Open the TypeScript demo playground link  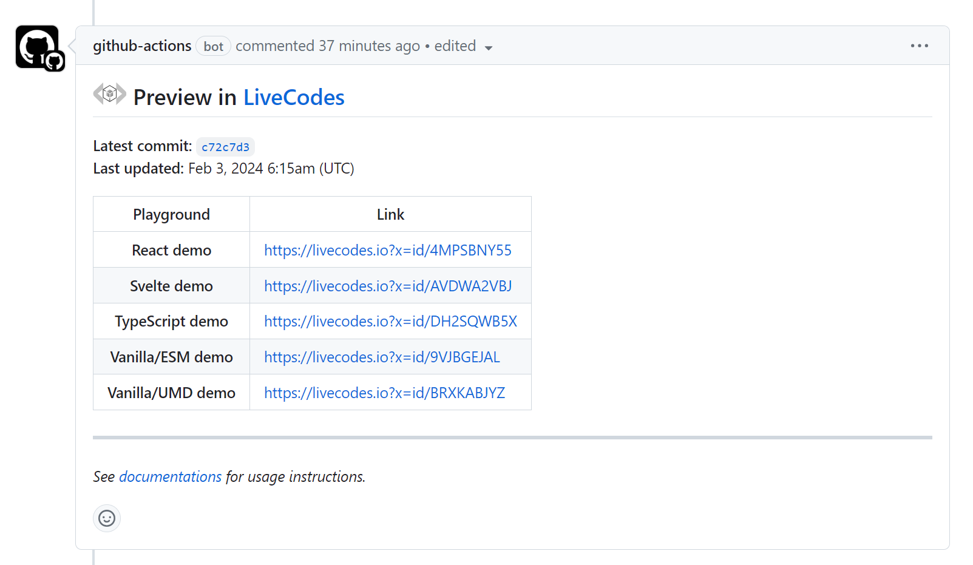click(390, 321)
